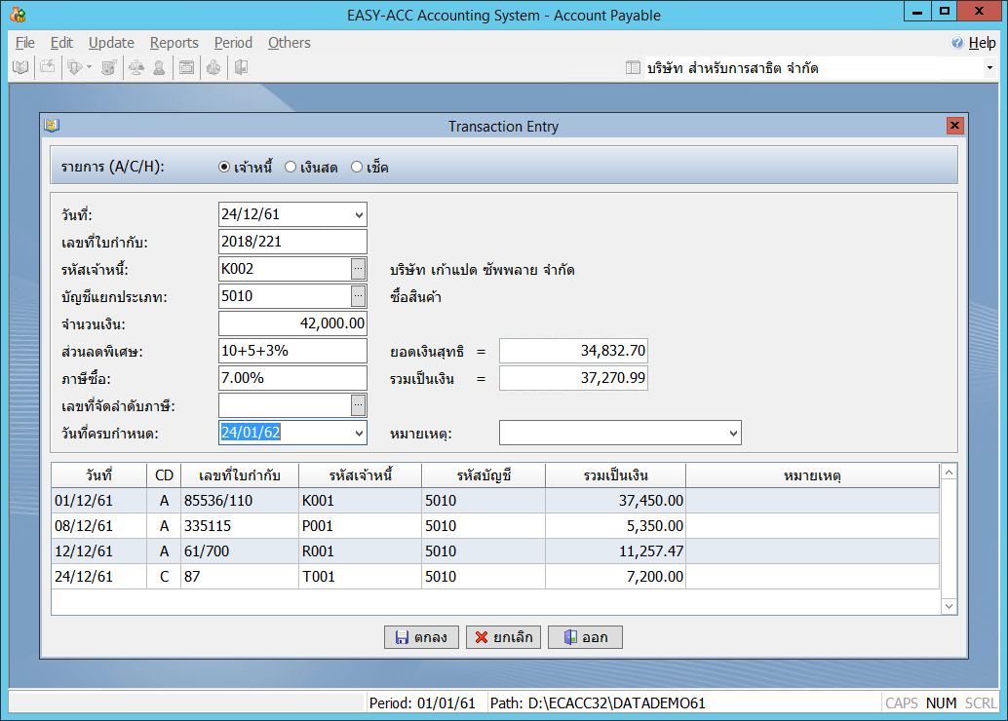Open the Help icon at top right
This screenshot has width=1008, height=721.
pos(957,43)
